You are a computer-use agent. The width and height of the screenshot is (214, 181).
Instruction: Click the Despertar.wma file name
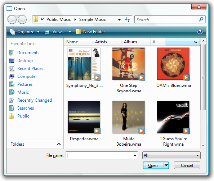pos(84,139)
